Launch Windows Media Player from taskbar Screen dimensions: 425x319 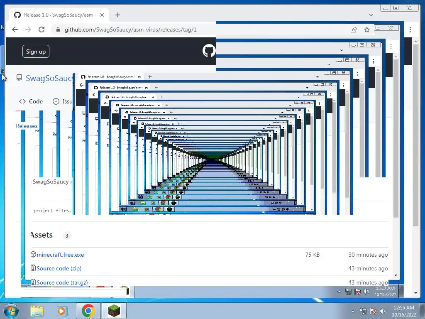coord(61,311)
